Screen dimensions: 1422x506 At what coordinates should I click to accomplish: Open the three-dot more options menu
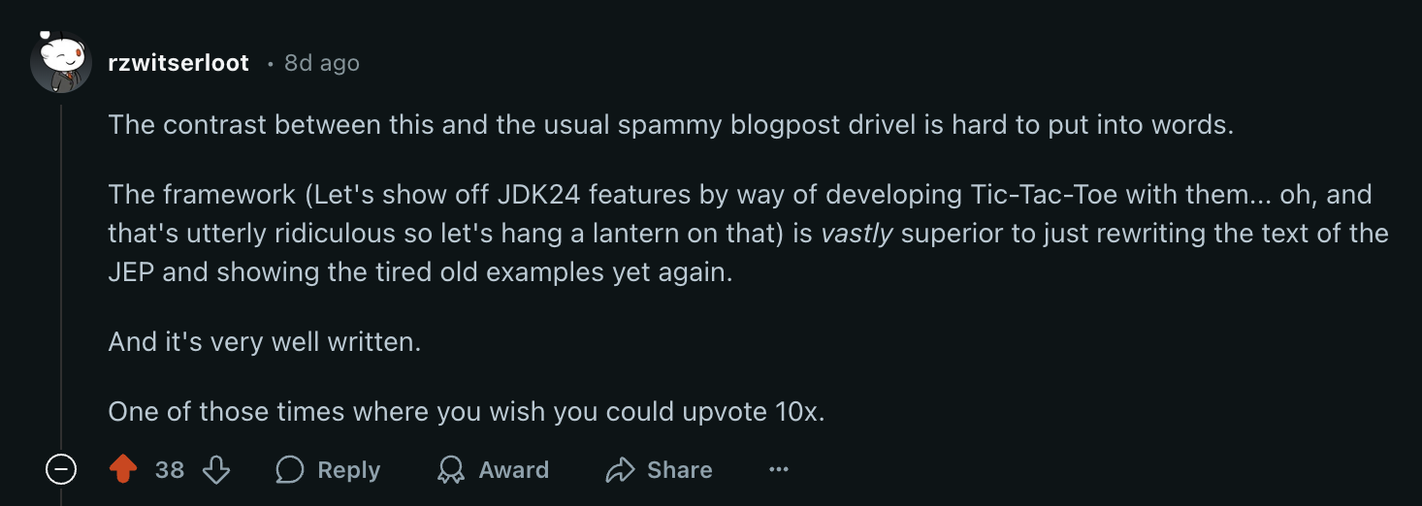tap(779, 470)
